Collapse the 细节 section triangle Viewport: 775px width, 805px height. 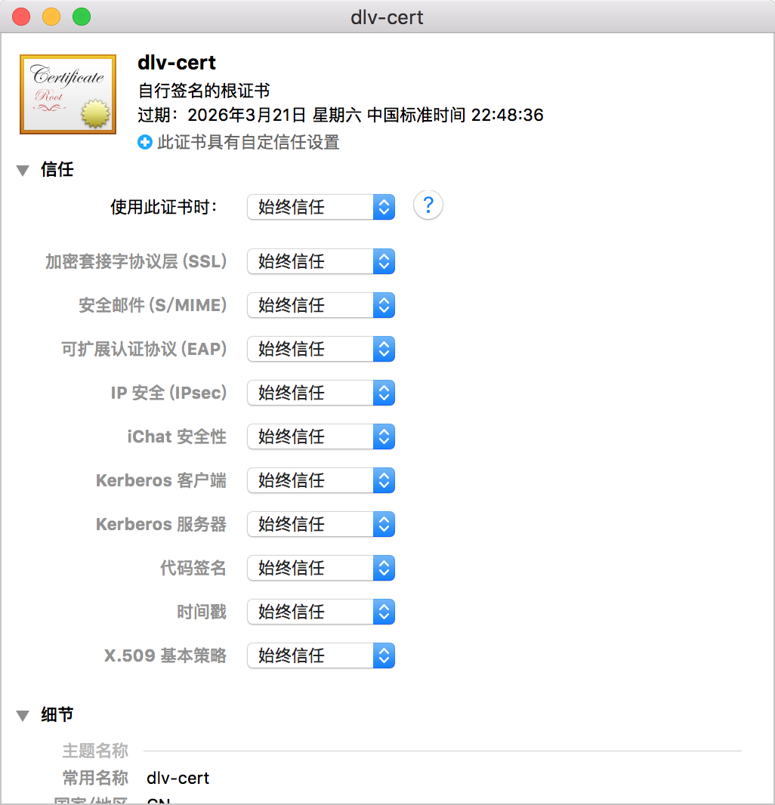click(x=23, y=715)
